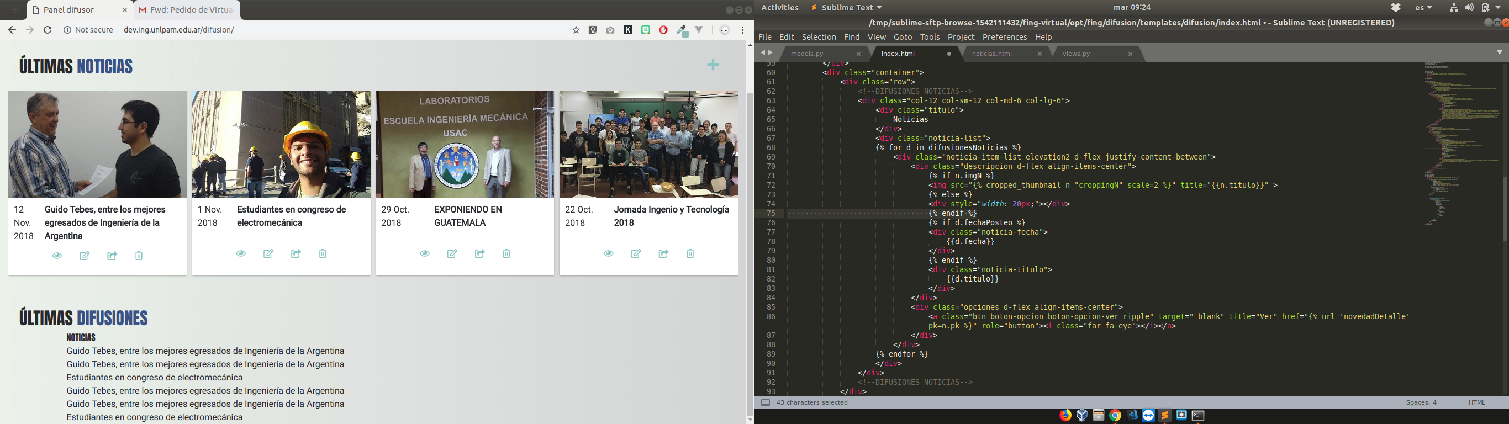The width and height of the screenshot is (1509, 424).
Task: Open TeamViewer from the dock
Action: coord(1148,415)
